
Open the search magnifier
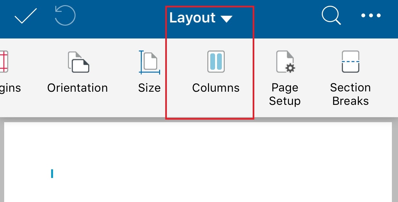pyautogui.click(x=331, y=15)
